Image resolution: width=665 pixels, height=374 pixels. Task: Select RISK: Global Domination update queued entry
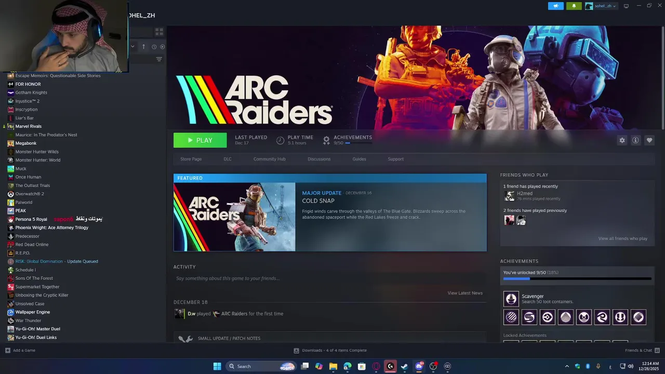57,261
